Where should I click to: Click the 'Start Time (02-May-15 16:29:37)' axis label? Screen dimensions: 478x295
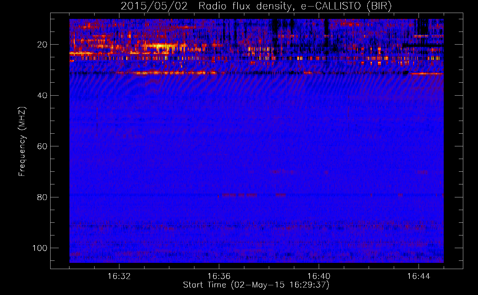[256, 285]
